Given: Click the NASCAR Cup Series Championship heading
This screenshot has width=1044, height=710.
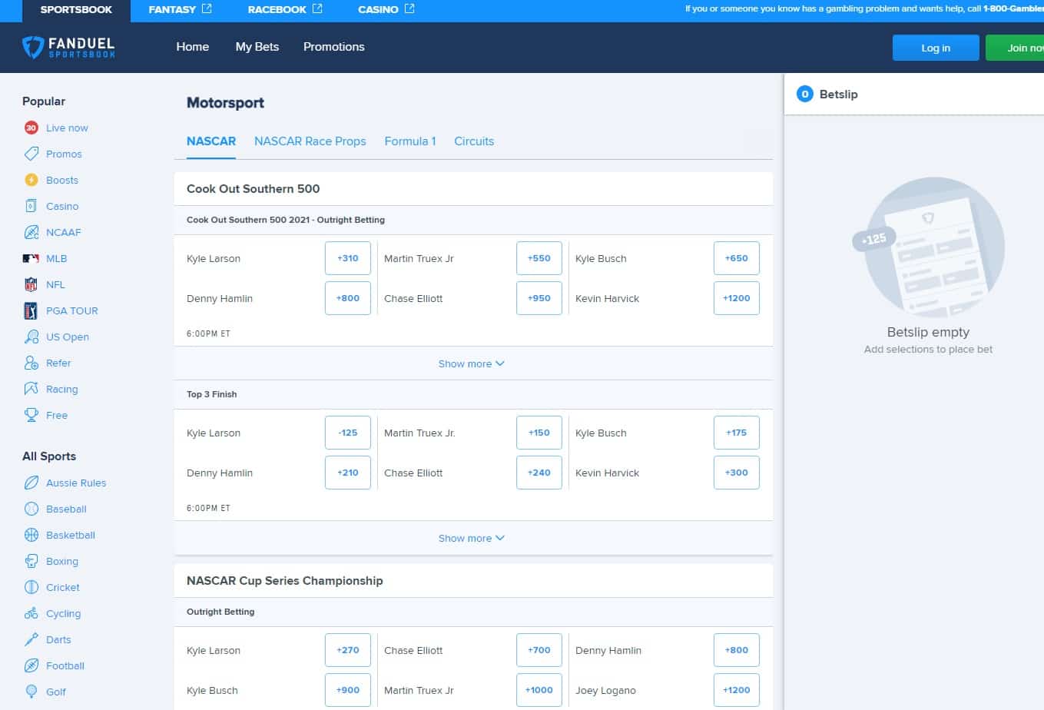Looking at the screenshot, I should 285,581.
